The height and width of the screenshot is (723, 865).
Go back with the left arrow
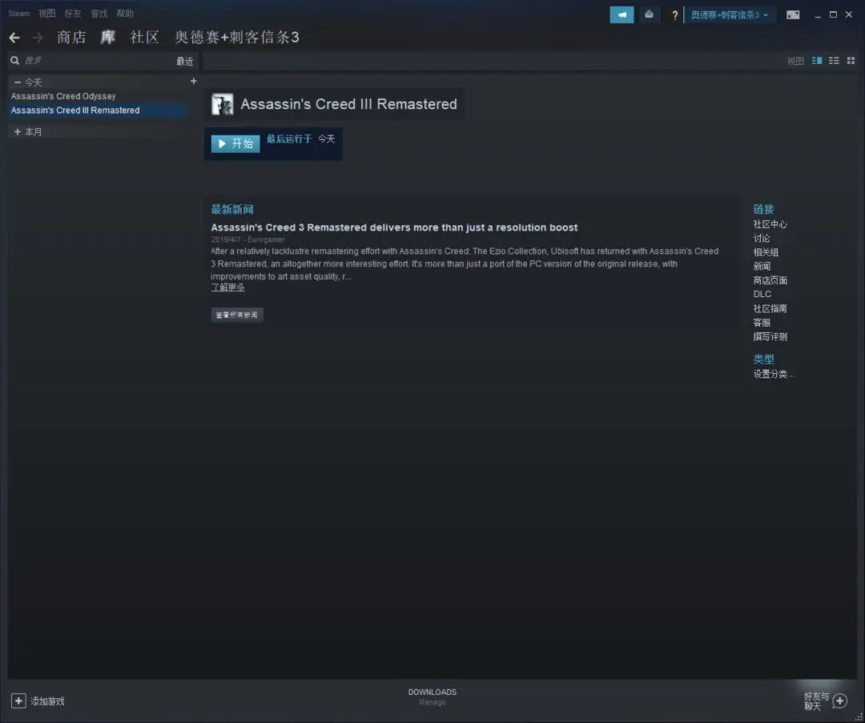[14, 38]
